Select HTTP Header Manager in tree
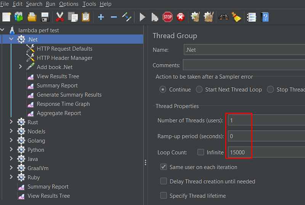305x205 pixels. point(64,58)
